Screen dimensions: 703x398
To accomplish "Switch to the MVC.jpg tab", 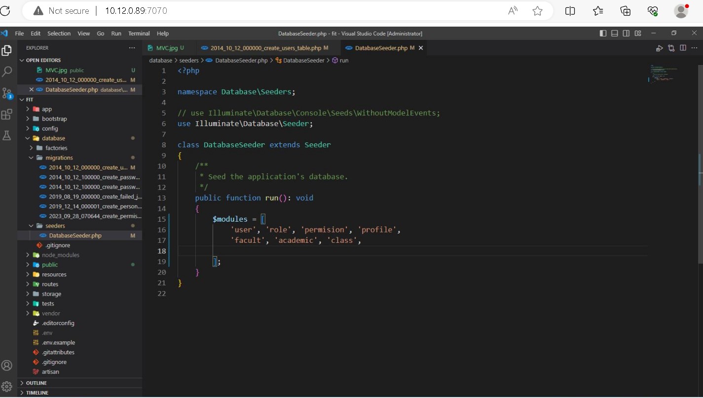I will pyautogui.click(x=166, y=48).
